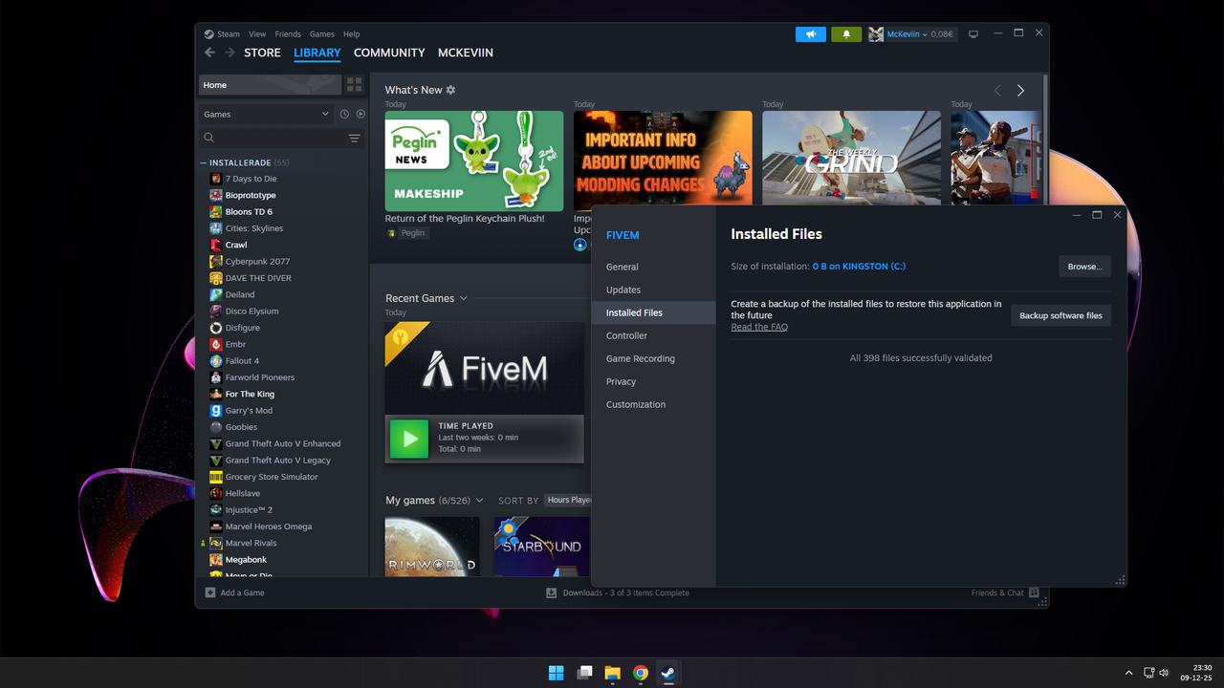Select Grand Theft Auto V Enhanced
This screenshot has width=1224, height=688.
tap(283, 443)
